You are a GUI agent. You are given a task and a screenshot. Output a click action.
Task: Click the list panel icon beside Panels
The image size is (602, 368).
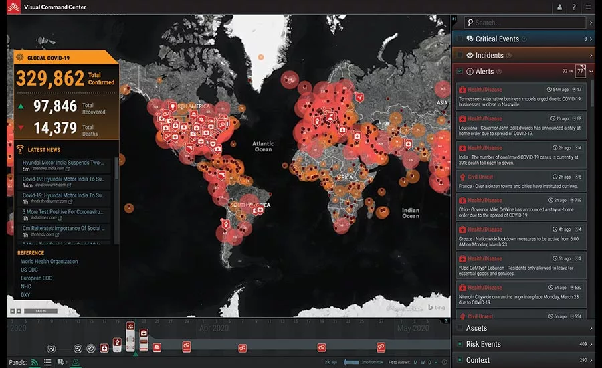click(x=47, y=362)
